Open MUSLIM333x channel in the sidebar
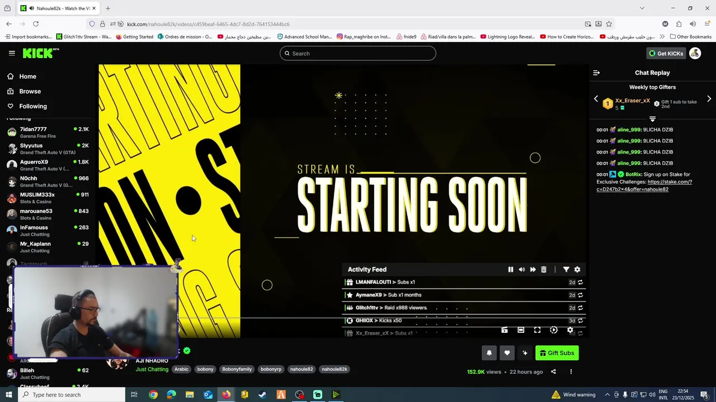The height and width of the screenshot is (402, 716). [x=48, y=198]
